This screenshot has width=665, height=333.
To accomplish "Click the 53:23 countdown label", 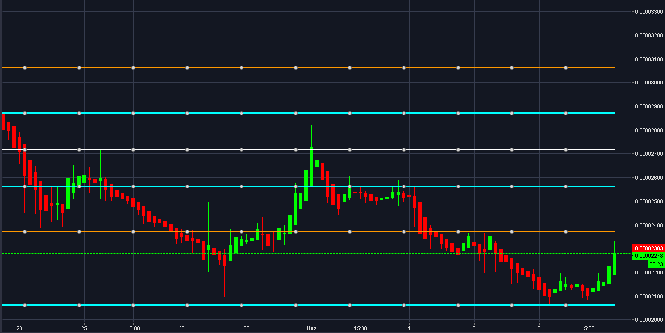I will (656, 264).
